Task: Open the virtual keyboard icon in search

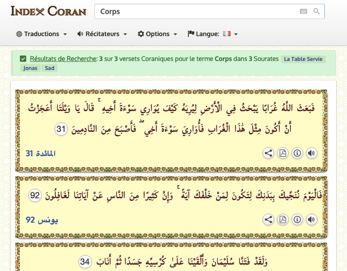Action: tap(304, 11)
